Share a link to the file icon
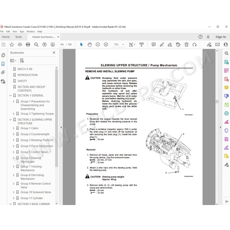 pyautogui.click(x=209, y=44)
